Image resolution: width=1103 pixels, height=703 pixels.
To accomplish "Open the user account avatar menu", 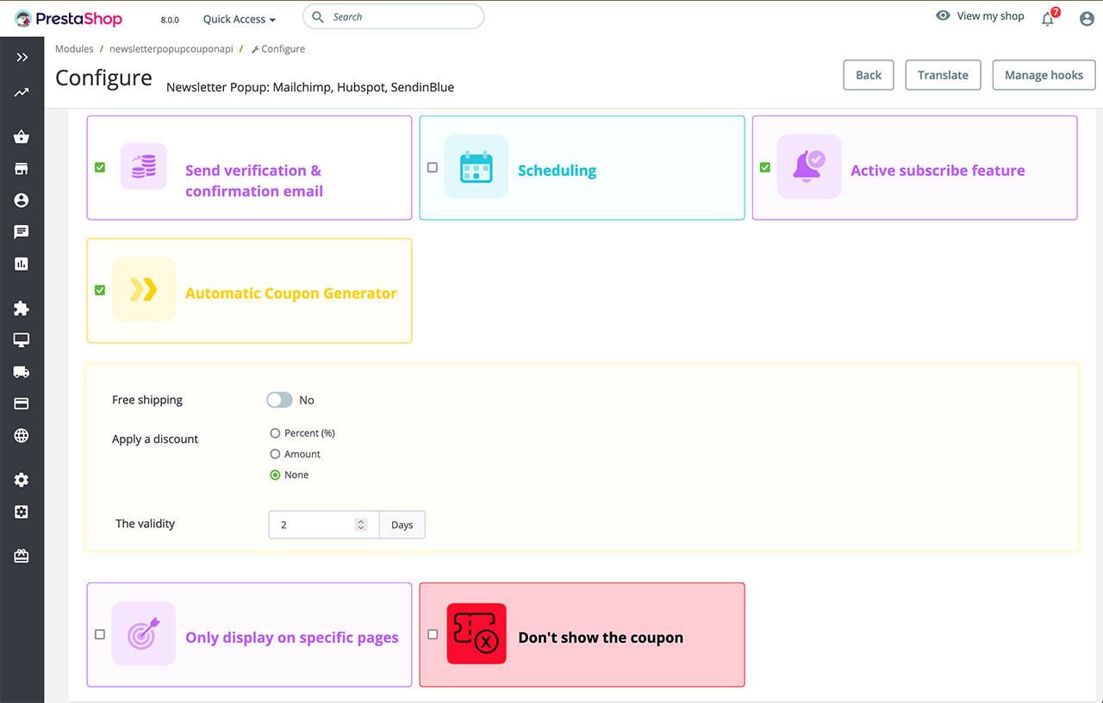I will click(1087, 18).
